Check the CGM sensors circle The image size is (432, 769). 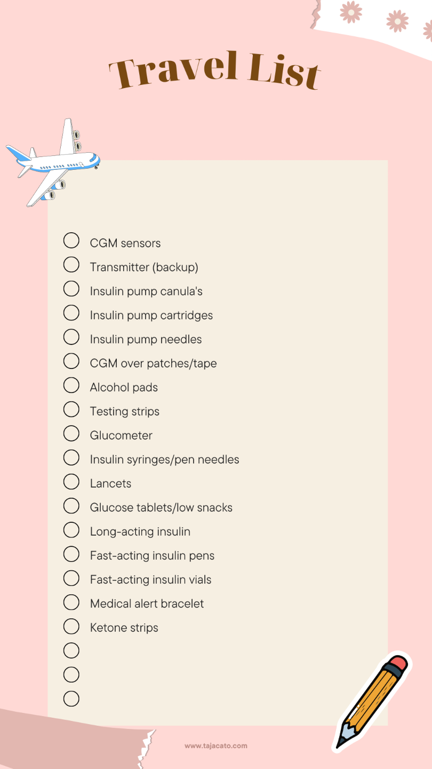tap(71, 240)
